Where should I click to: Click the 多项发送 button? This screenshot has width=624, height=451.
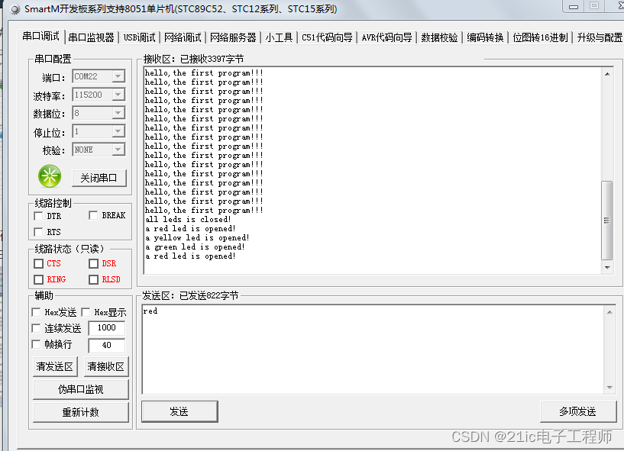(x=578, y=411)
